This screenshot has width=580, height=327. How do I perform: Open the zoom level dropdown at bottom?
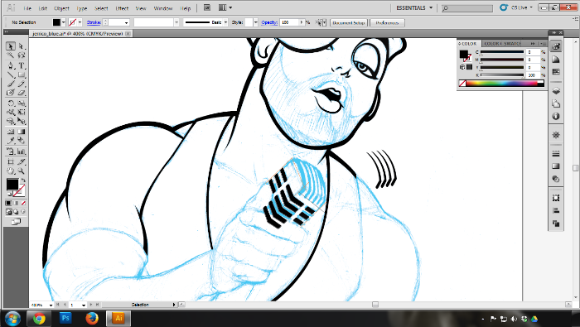coord(51,305)
